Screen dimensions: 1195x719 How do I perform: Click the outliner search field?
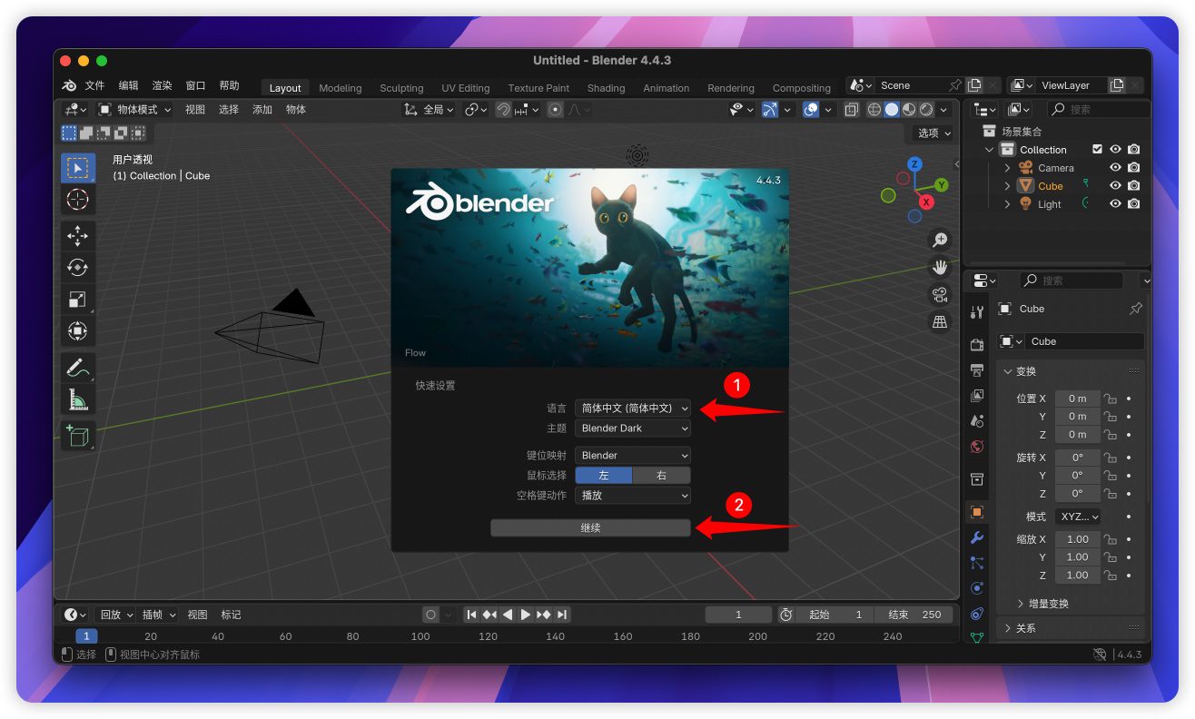point(1099,109)
